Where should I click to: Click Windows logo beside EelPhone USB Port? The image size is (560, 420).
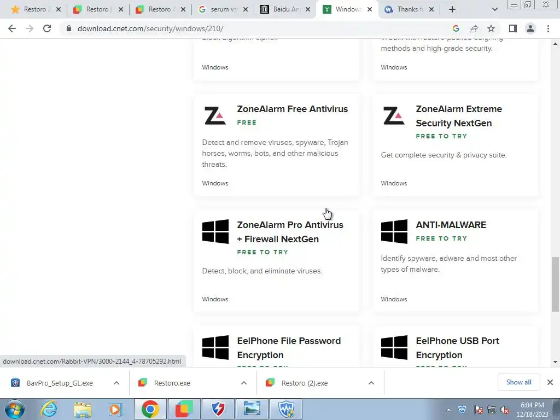(x=394, y=347)
